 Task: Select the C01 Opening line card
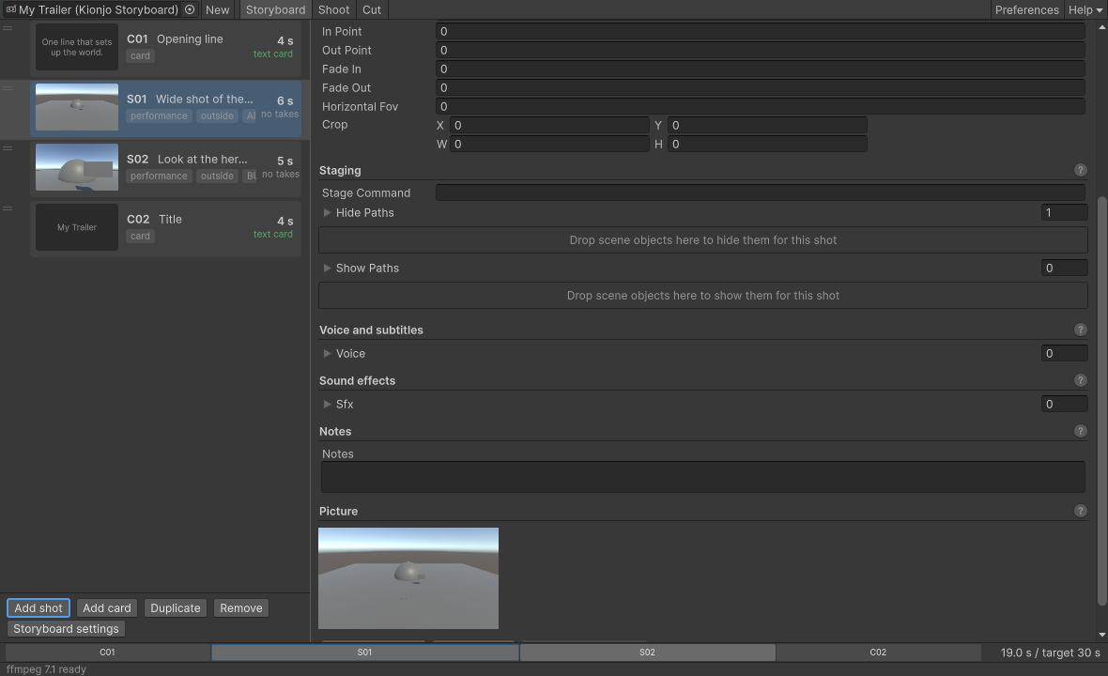point(166,47)
